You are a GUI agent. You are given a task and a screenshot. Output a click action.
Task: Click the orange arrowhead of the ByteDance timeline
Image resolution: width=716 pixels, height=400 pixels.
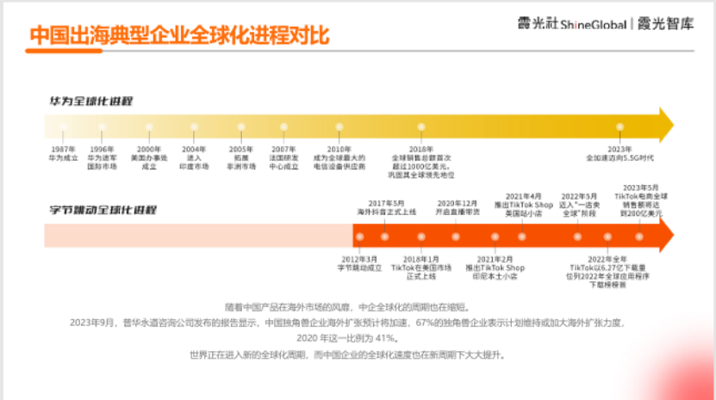667,236
